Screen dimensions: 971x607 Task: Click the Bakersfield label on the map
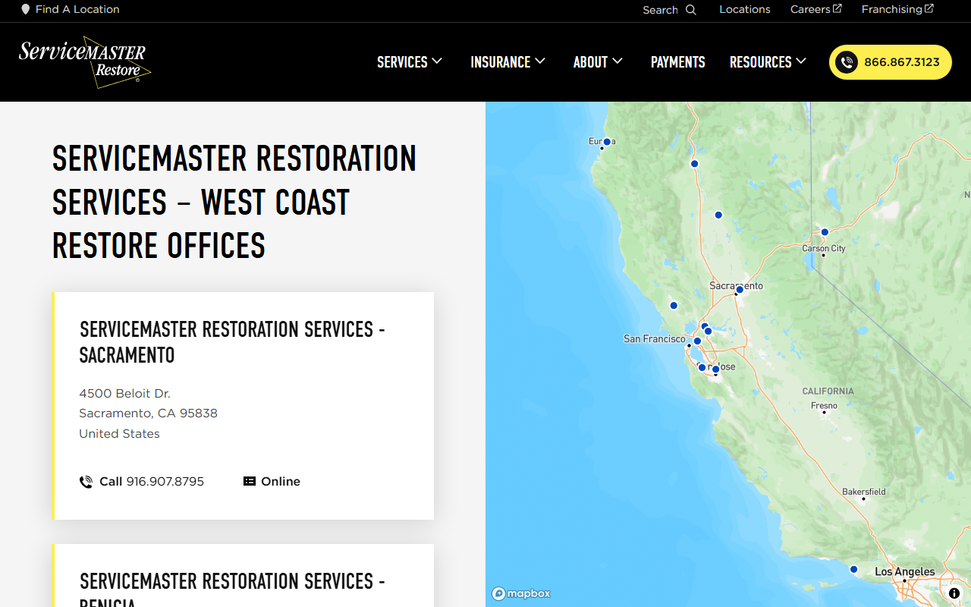point(864,492)
